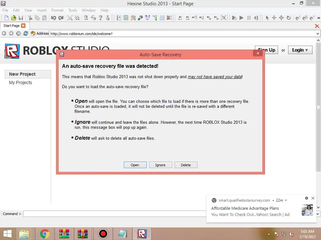Select the Rotate tool icon
Screen dimensions: 321x240
(x=289, y=18)
